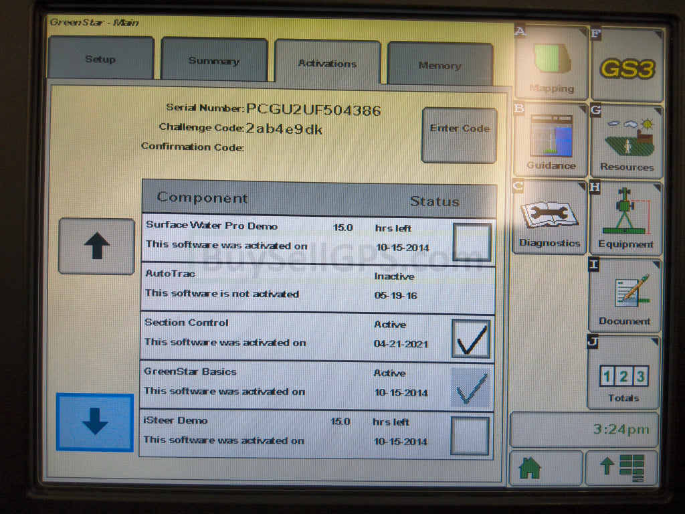Click the GreenStar - Main title
This screenshot has width=685, height=514.
point(94,22)
